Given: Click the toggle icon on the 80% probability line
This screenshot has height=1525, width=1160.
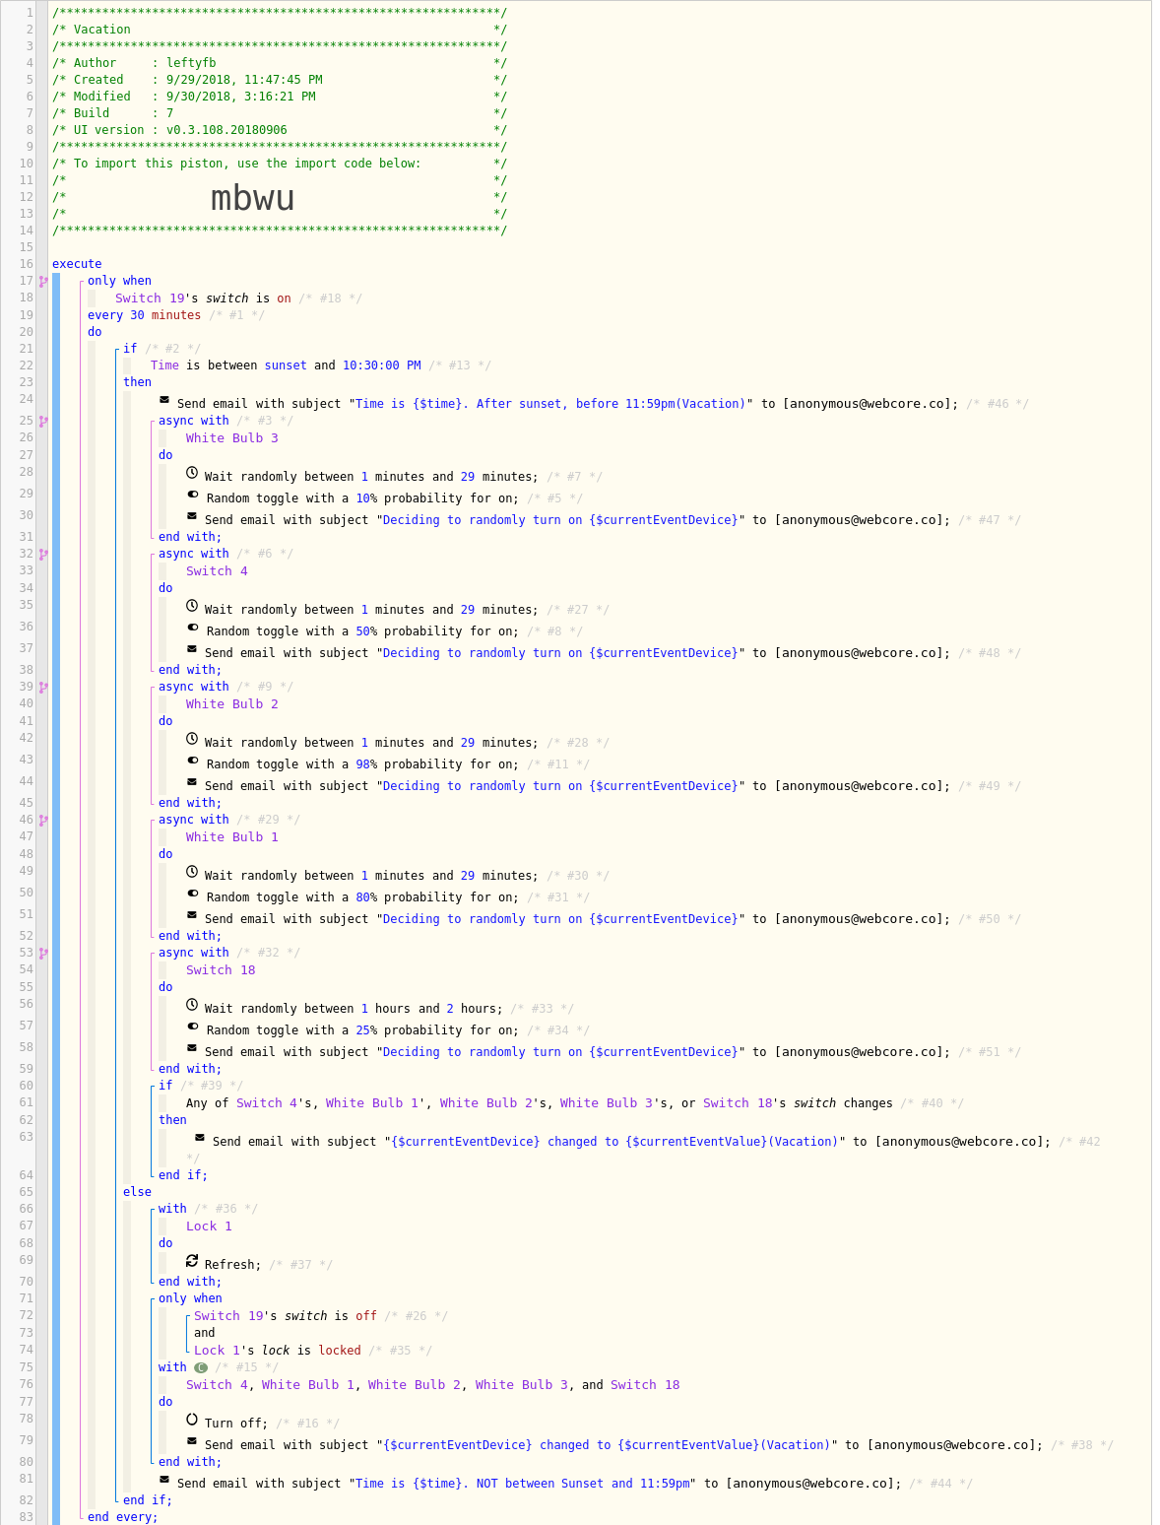Looking at the screenshot, I should 193,895.
